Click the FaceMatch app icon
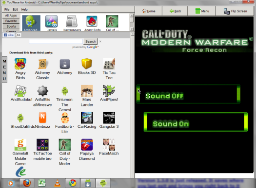Viewport: 256px width, 188px height. coord(109,145)
